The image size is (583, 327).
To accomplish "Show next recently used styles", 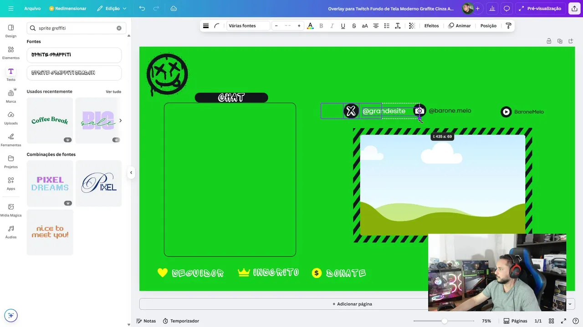I will point(120,120).
